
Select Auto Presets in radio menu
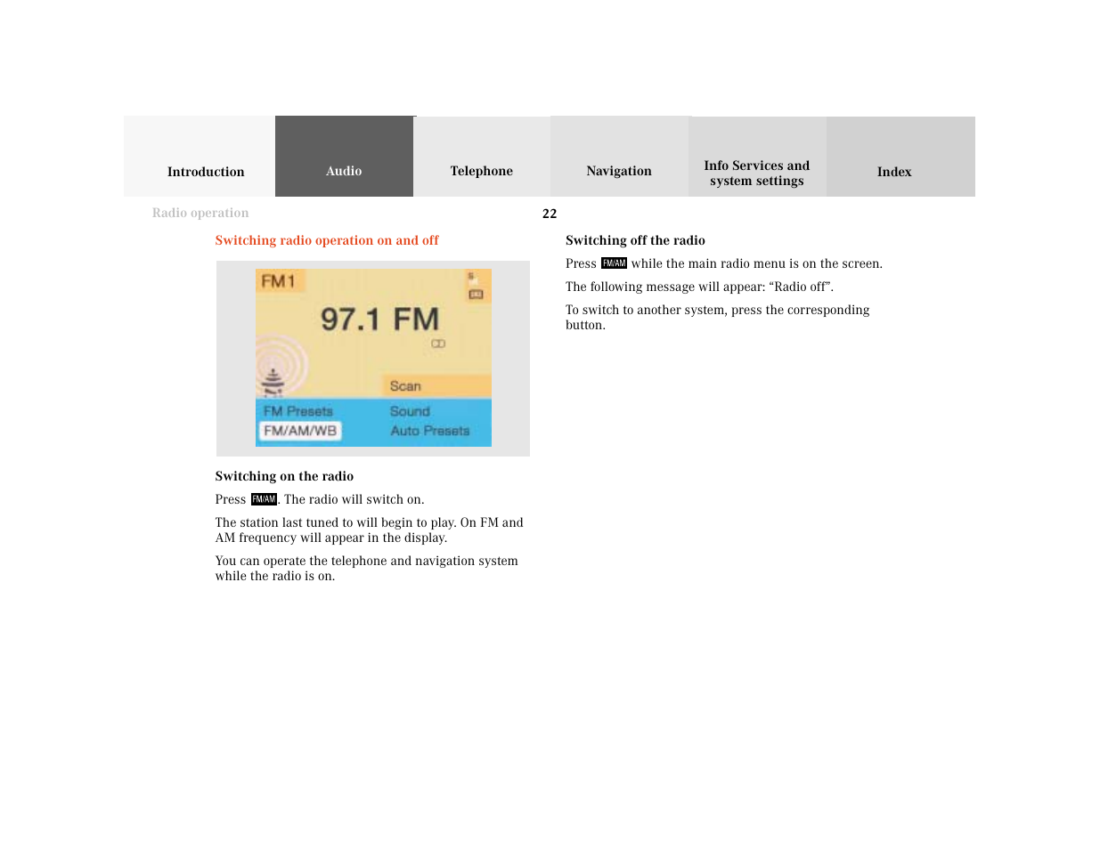pyautogui.click(x=430, y=431)
